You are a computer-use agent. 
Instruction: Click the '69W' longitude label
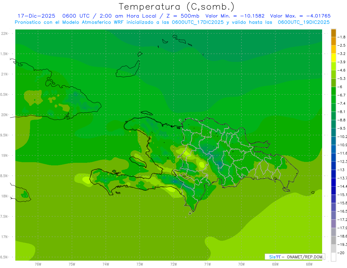pos(275,264)
